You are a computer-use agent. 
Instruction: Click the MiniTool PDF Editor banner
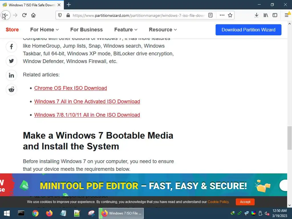click(143, 185)
